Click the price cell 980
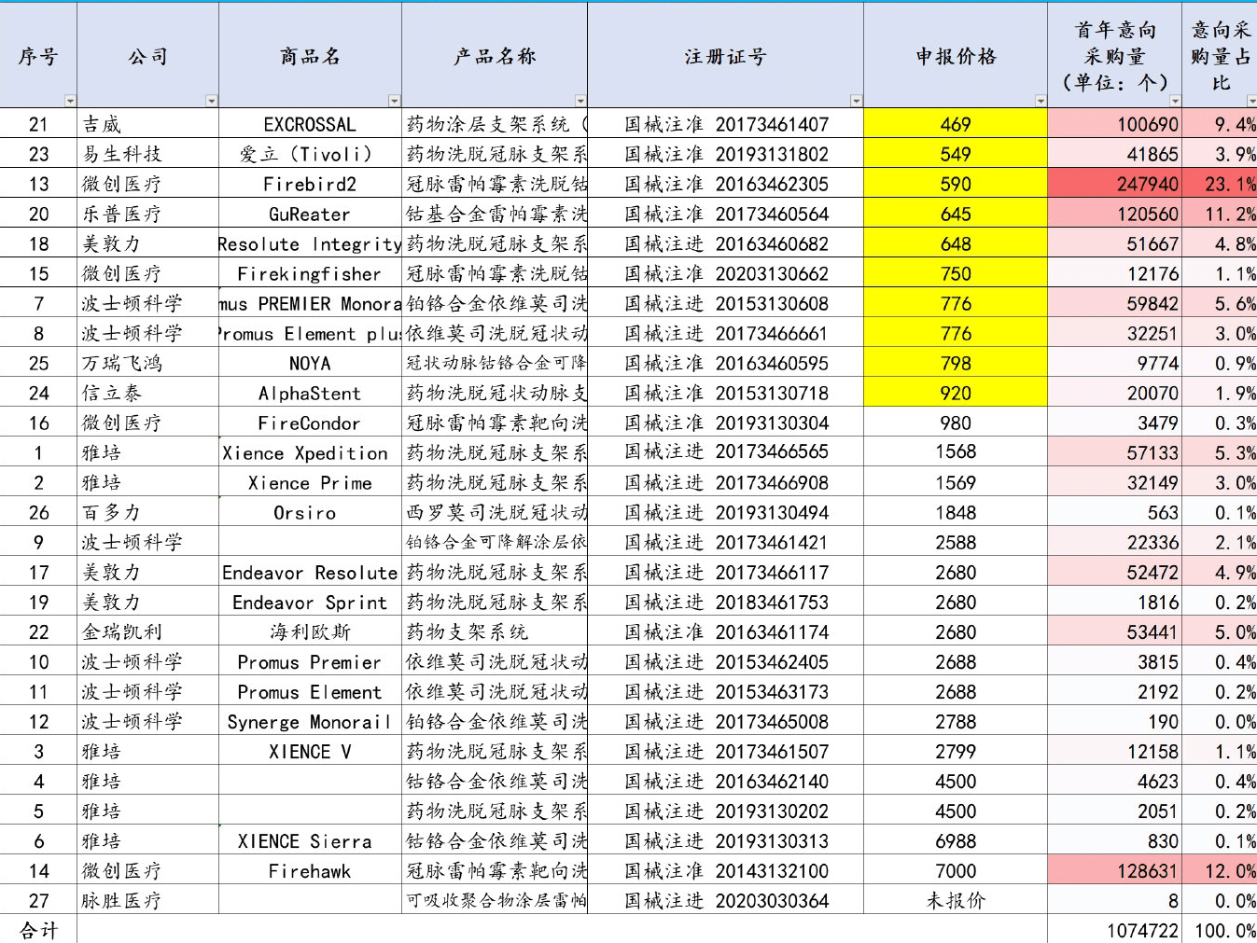Viewport: 1257px width, 943px height. tap(956, 423)
